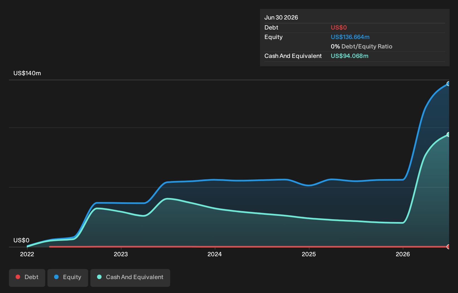Click the blue Equity endpoint marker
Viewport: 458px width, 293px height.
point(448,84)
